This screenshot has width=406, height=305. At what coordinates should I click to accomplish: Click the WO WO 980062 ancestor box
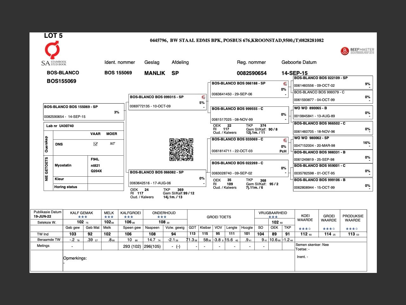tap(332, 142)
